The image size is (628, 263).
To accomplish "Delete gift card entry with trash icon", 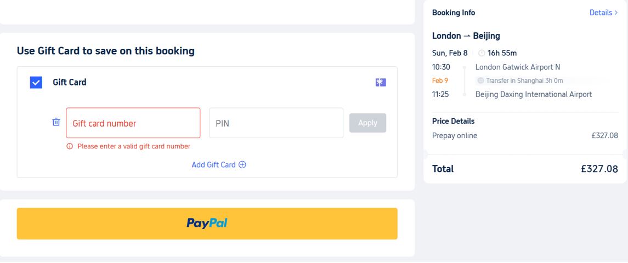I will (x=56, y=122).
